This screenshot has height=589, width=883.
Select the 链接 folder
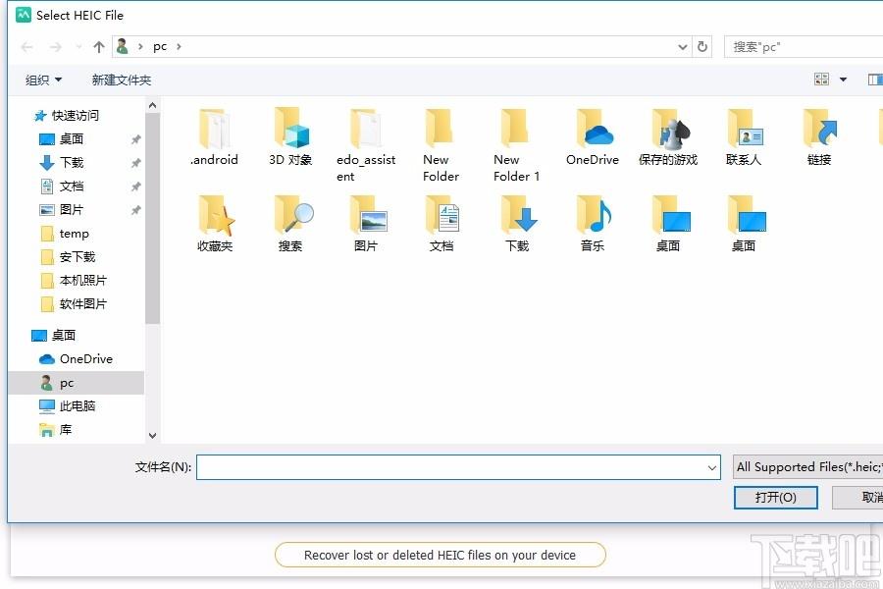pyautogui.click(x=819, y=138)
